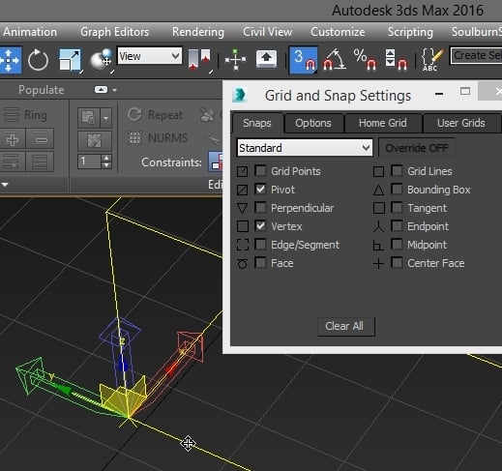
Task: Click the Ring selection tool
Action: (x=25, y=115)
